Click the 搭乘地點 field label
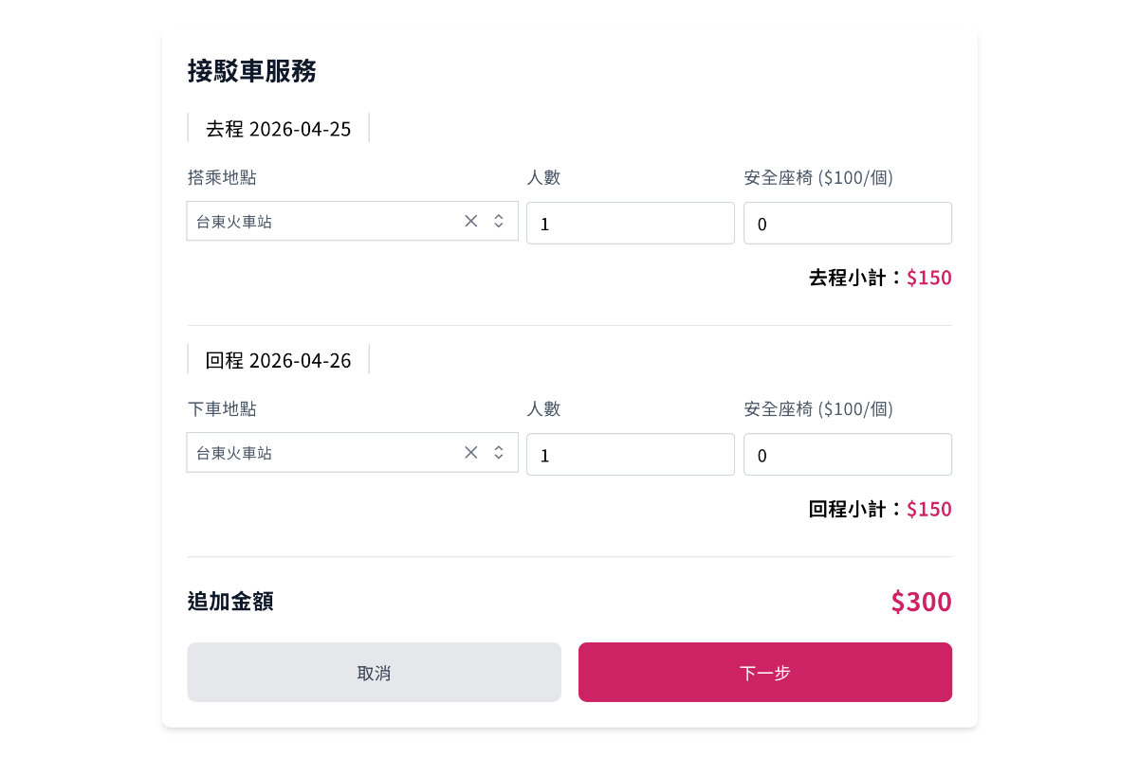The height and width of the screenshot is (758, 1138). pos(222,177)
